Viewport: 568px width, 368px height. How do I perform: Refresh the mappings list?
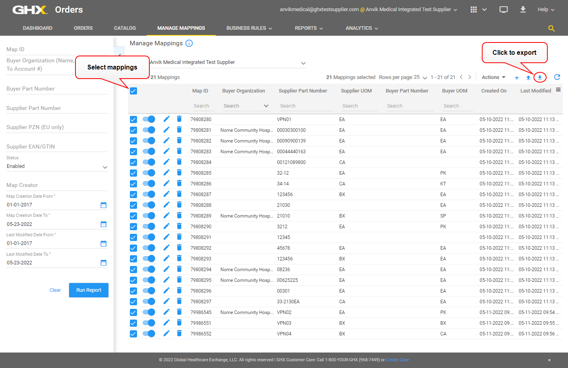pos(557,77)
